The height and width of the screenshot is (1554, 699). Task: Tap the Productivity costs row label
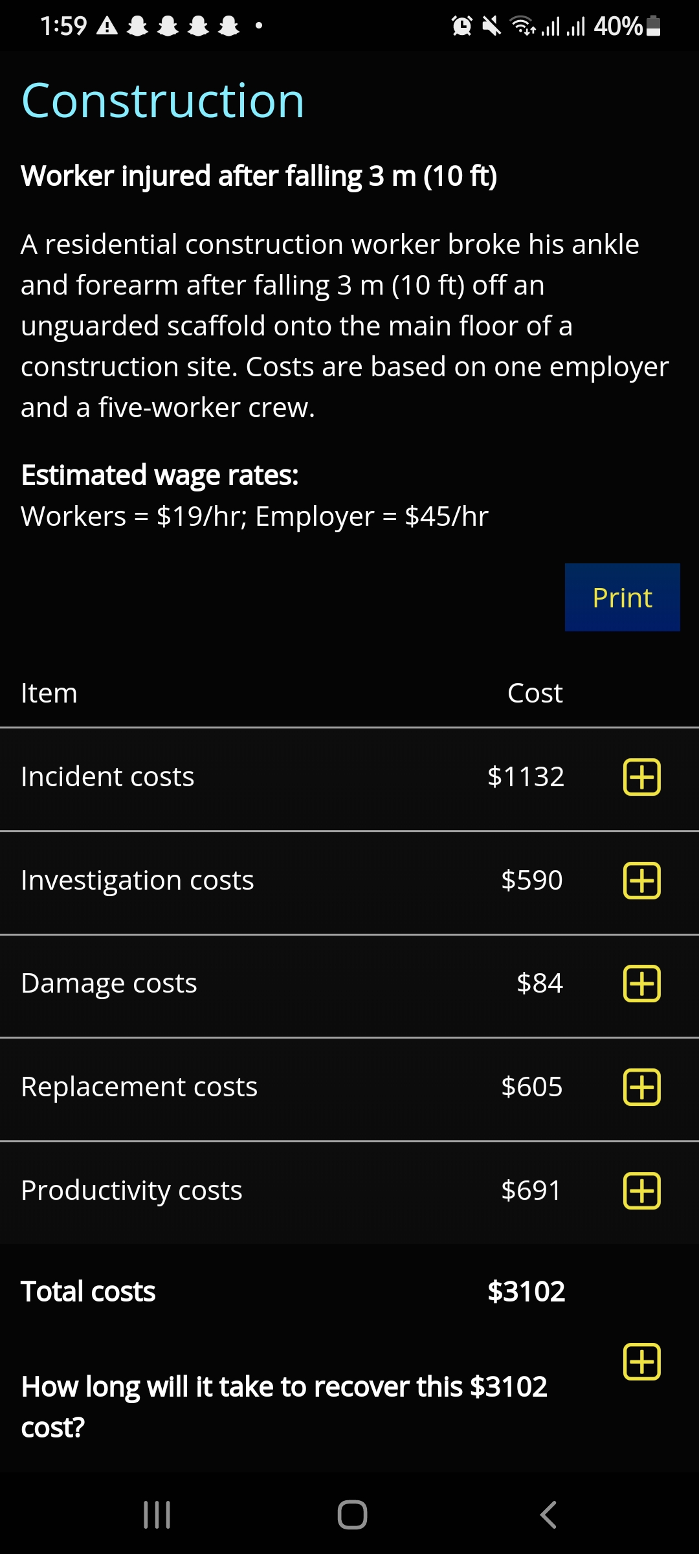point(131,1191)
